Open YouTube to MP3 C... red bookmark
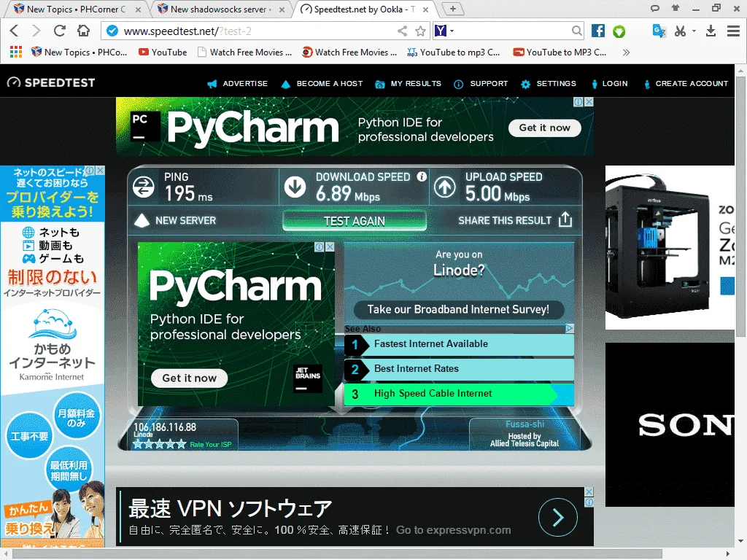 (x=560, y=52)
